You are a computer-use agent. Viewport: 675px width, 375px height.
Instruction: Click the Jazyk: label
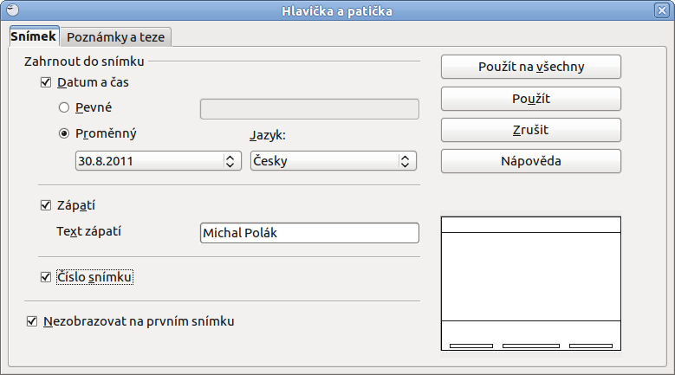click(x=268, y=135)
